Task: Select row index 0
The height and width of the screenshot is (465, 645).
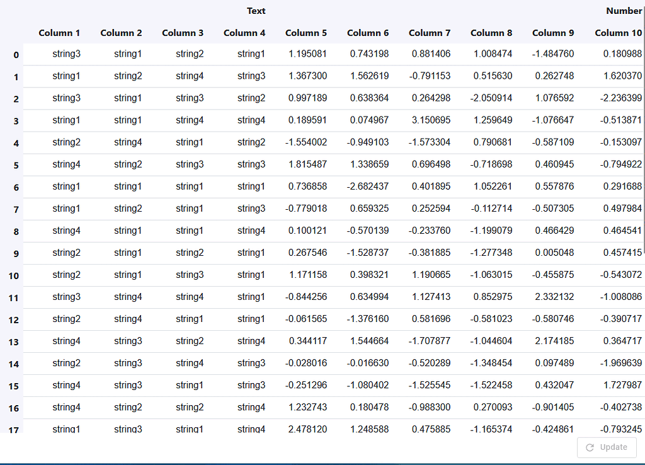Action: (16, 55)
